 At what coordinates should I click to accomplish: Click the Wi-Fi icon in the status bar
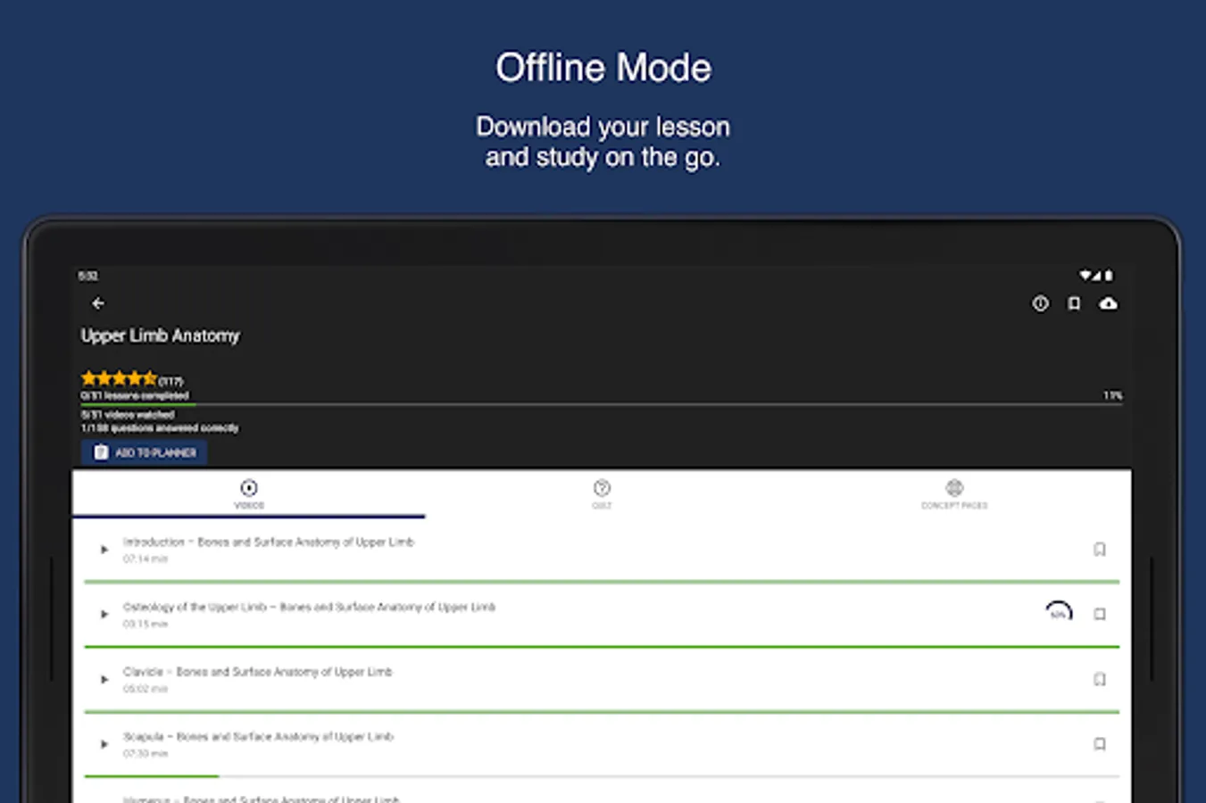1085,276
